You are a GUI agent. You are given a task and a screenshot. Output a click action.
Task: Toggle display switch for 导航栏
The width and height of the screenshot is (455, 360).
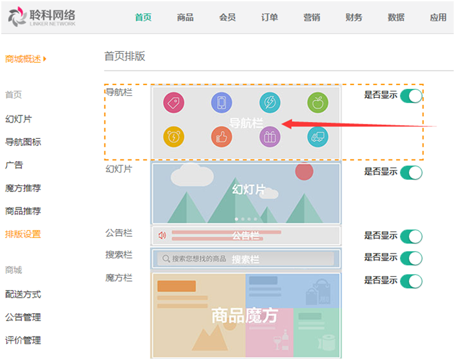coord(411,96)
